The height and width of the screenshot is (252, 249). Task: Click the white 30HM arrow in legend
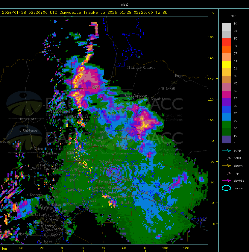(226, 158)
